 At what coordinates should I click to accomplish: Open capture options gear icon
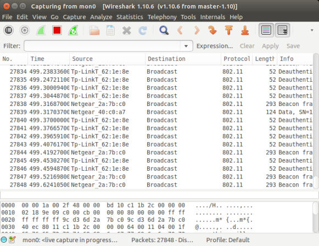[25, 30]
